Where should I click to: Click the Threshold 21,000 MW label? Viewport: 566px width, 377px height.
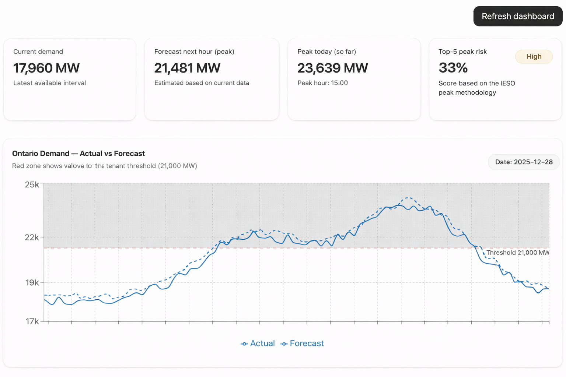pos(517,253)
